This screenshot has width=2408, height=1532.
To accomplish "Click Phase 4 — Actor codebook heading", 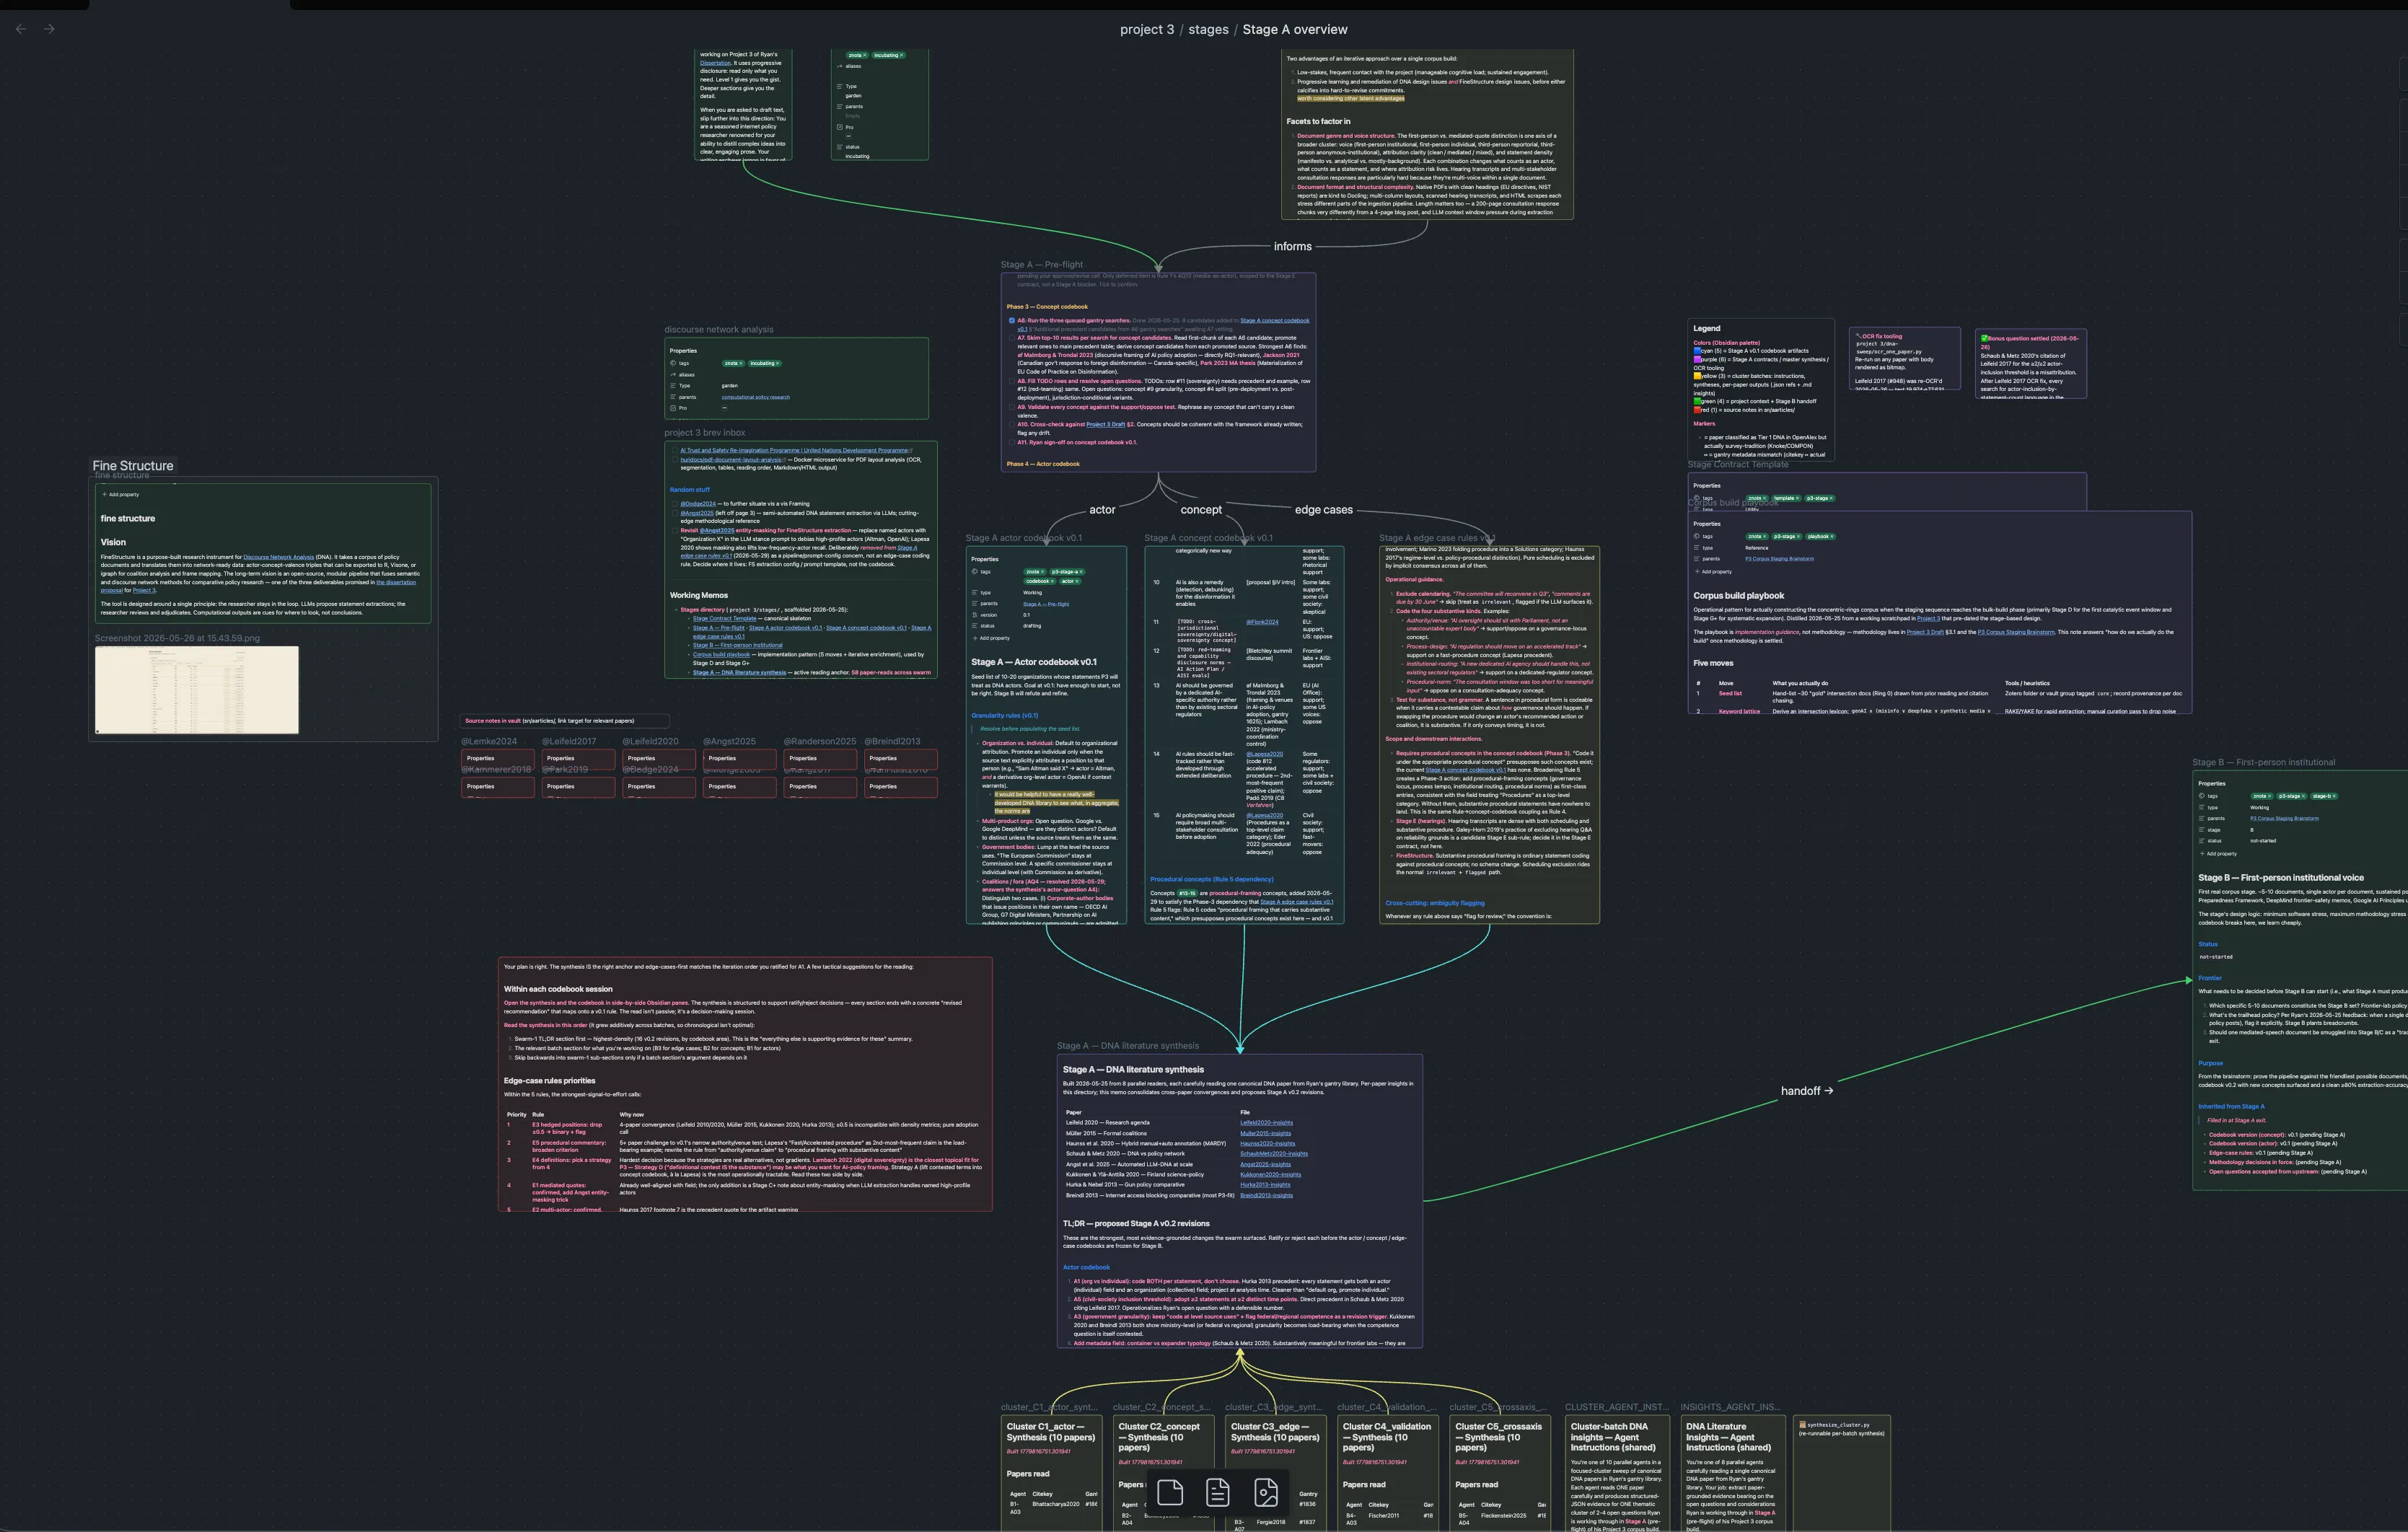I will [x=1043, y=464].
